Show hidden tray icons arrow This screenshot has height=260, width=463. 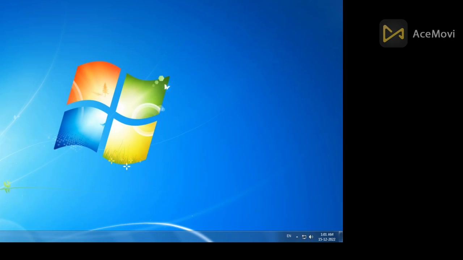pyautogui.click(x=297, y=237)
